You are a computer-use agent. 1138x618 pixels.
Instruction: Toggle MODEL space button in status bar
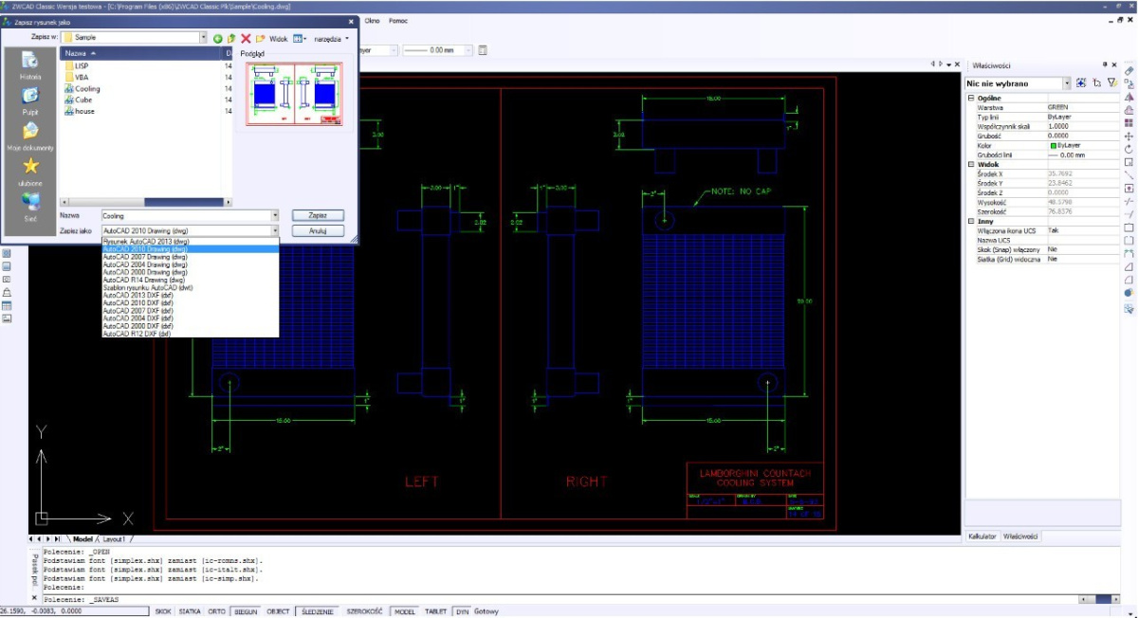click(x=405, y=611)
